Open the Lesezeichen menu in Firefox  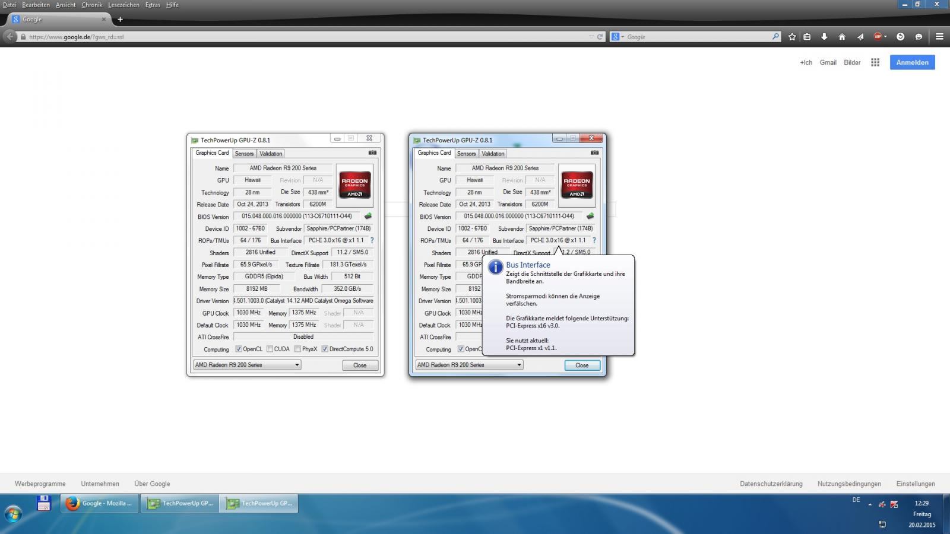pos(124,5)
